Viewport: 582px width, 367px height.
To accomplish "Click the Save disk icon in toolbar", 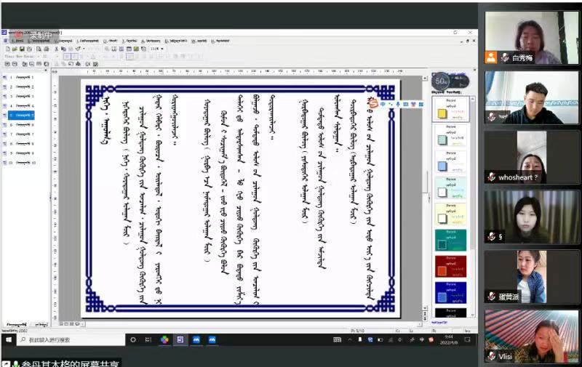I will (x=22, y=49).
